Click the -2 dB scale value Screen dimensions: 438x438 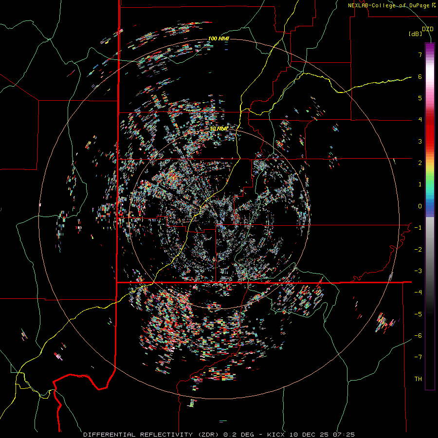pos(418,250)
